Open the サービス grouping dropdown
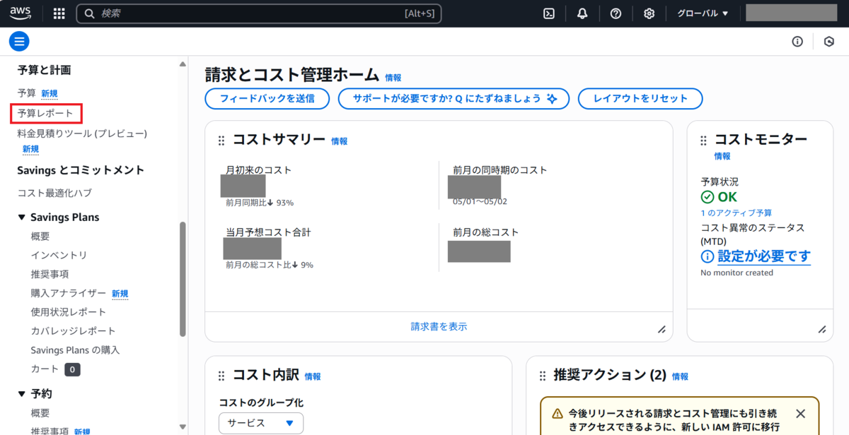Image resolution: width=849 pixels, height=435 pixels. point(261,423)
